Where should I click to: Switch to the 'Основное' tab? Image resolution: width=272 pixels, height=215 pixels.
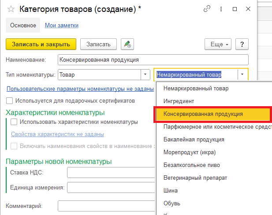22,26
